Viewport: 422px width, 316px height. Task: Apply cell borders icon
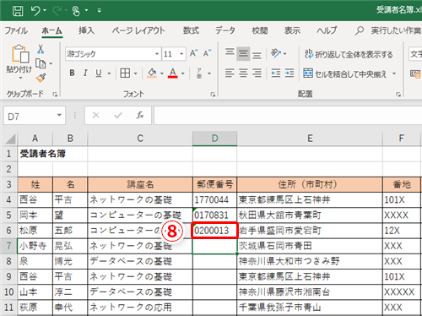(125, 73)
